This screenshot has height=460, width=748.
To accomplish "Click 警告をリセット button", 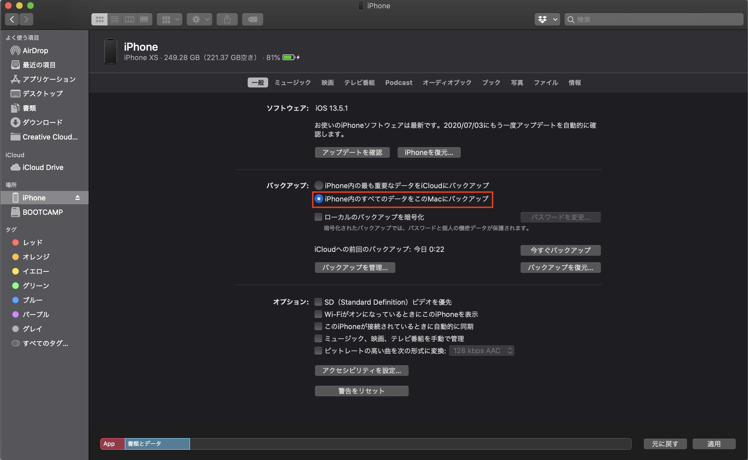I will [362, 391].
